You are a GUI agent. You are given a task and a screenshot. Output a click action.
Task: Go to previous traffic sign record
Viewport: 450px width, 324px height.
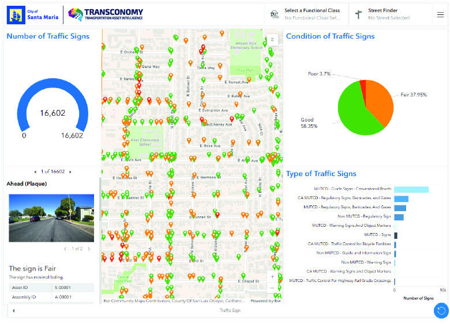(36, 171)
